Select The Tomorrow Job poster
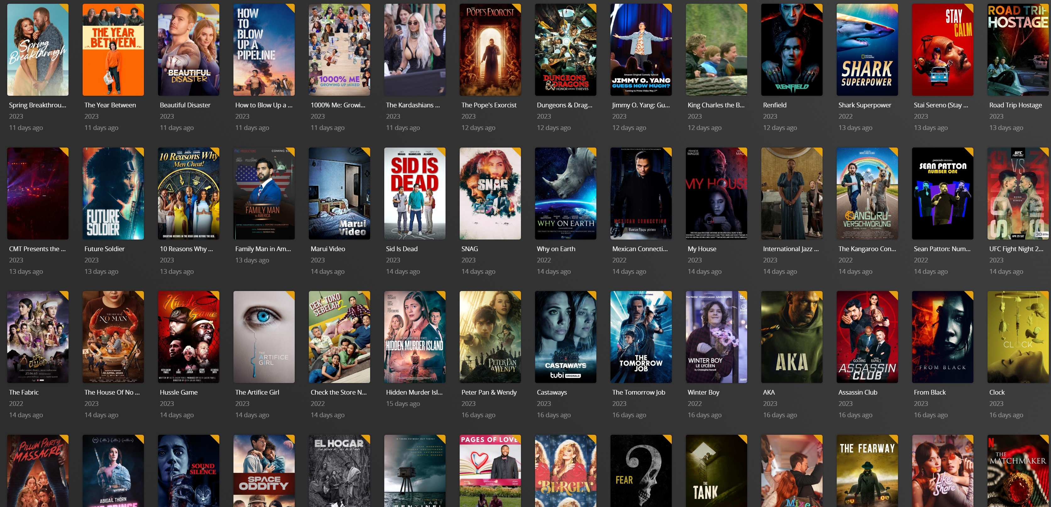Screen dimensions: 1051x507 click(x=641, y=337)
